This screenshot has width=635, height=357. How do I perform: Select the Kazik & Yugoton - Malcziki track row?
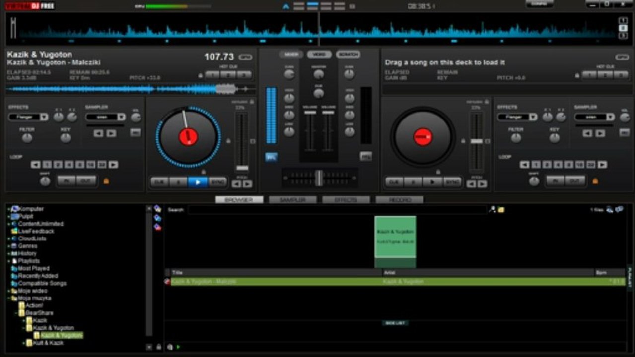point(398,282)
